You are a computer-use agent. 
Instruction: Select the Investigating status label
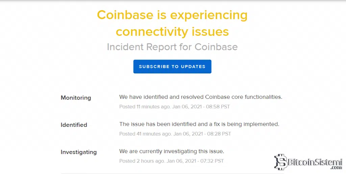point(78,152)
